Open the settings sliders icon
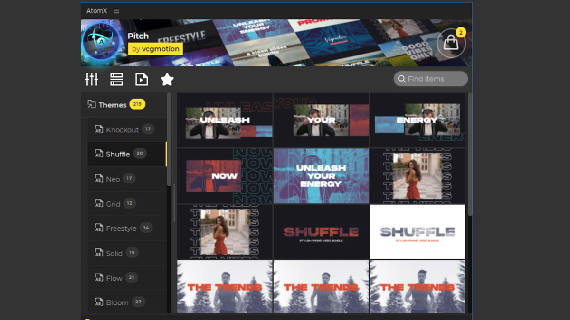The image size is (570, 320). click(x=92, y=80)
